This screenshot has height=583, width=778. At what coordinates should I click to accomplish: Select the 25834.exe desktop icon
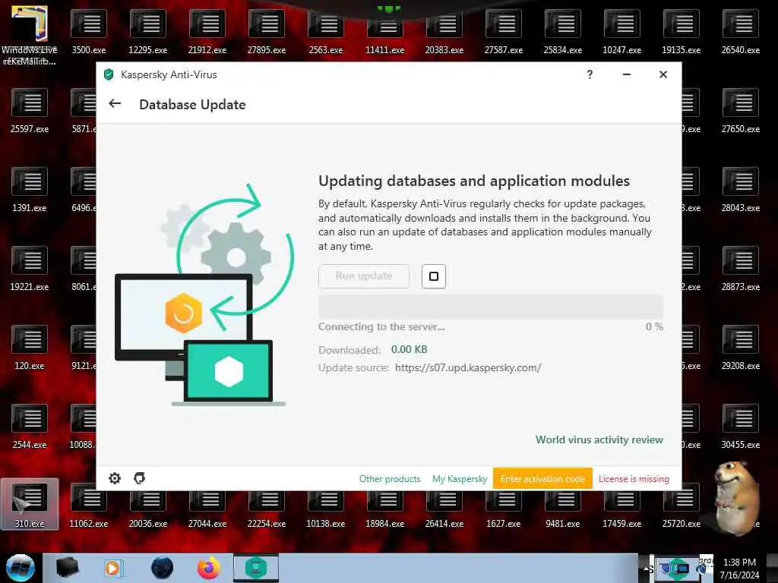[563, 33]
